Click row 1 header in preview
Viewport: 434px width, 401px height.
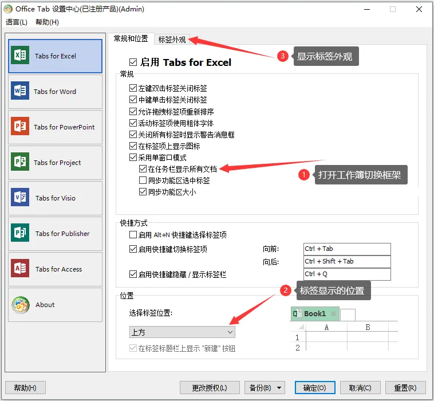click(298, 337)
